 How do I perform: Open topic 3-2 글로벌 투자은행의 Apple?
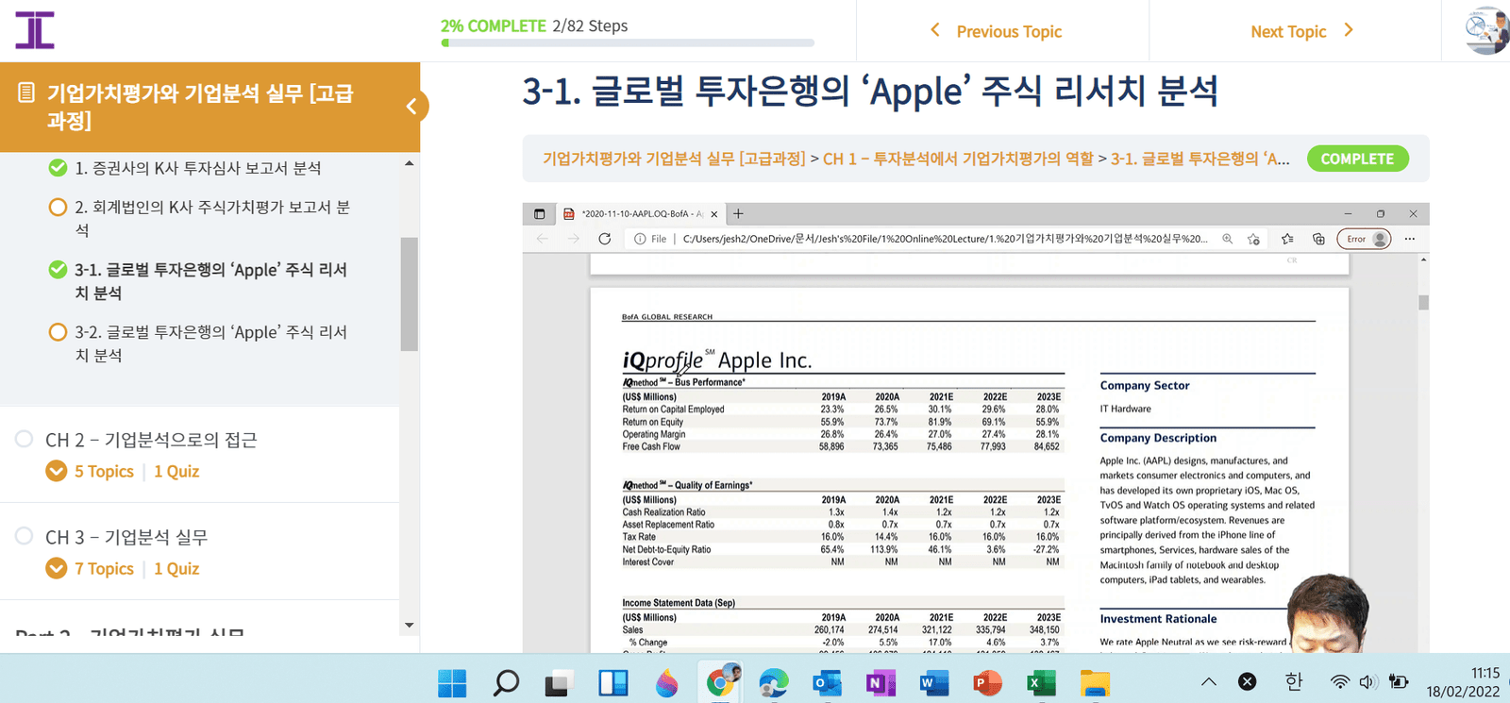[x=211, y=343]
